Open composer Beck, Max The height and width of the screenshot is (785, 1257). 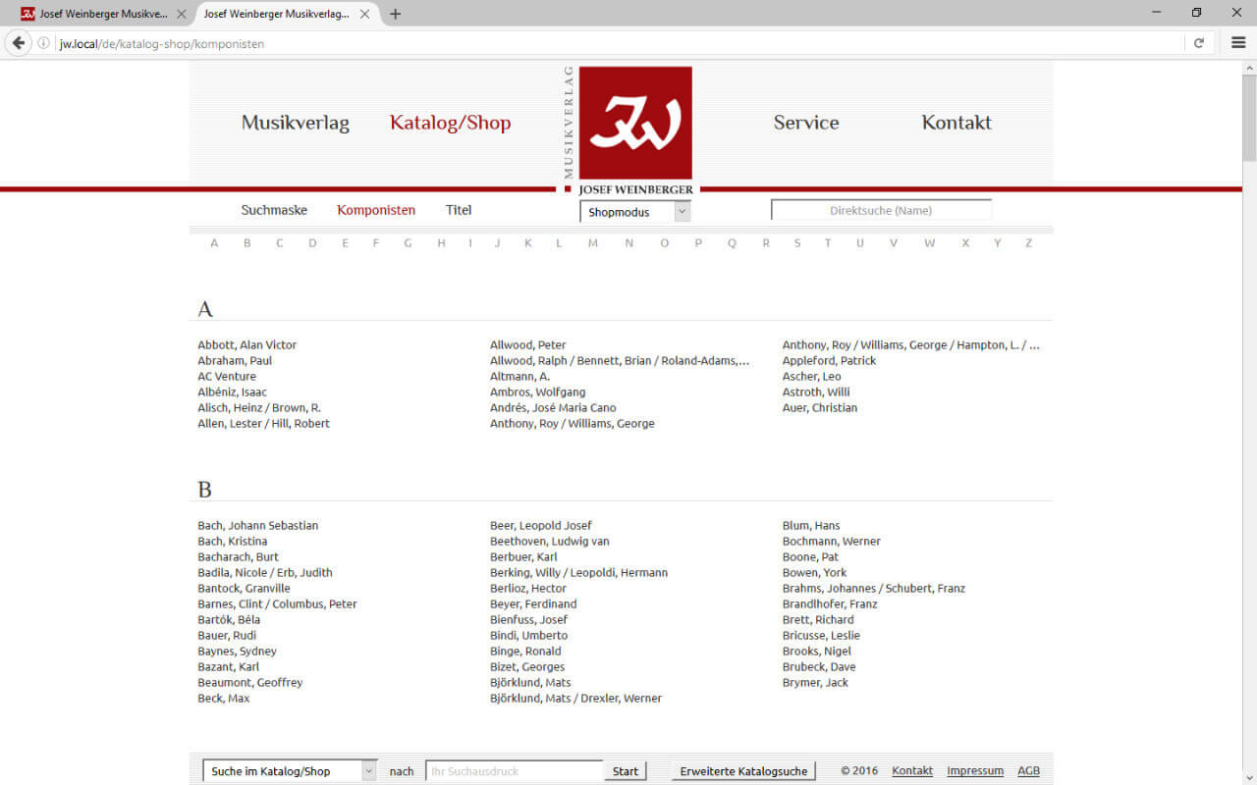(224, 698)
